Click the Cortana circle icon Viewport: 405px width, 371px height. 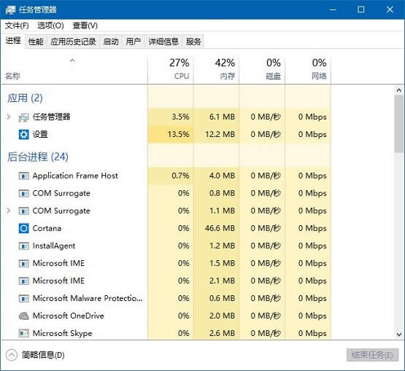click(24, 228)
